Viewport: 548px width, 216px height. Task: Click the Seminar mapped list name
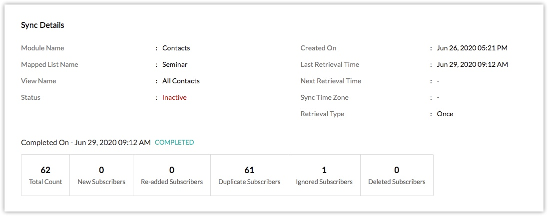coord(175,64)
